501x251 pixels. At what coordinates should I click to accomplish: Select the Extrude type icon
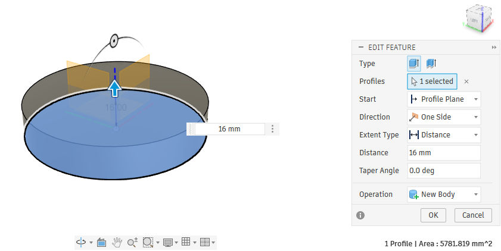point(413,64)
